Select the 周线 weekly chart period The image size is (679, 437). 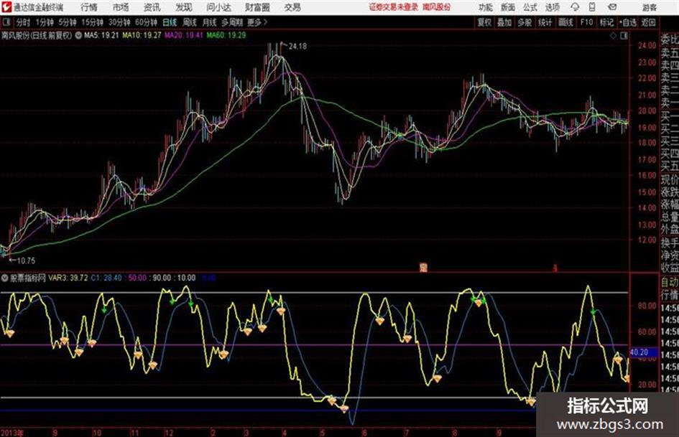pyautogui.click(x=190, y=22)
